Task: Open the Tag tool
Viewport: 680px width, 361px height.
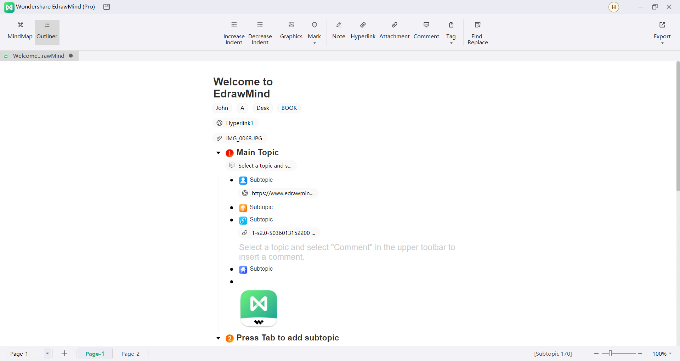Action: [x=451, y=31]
